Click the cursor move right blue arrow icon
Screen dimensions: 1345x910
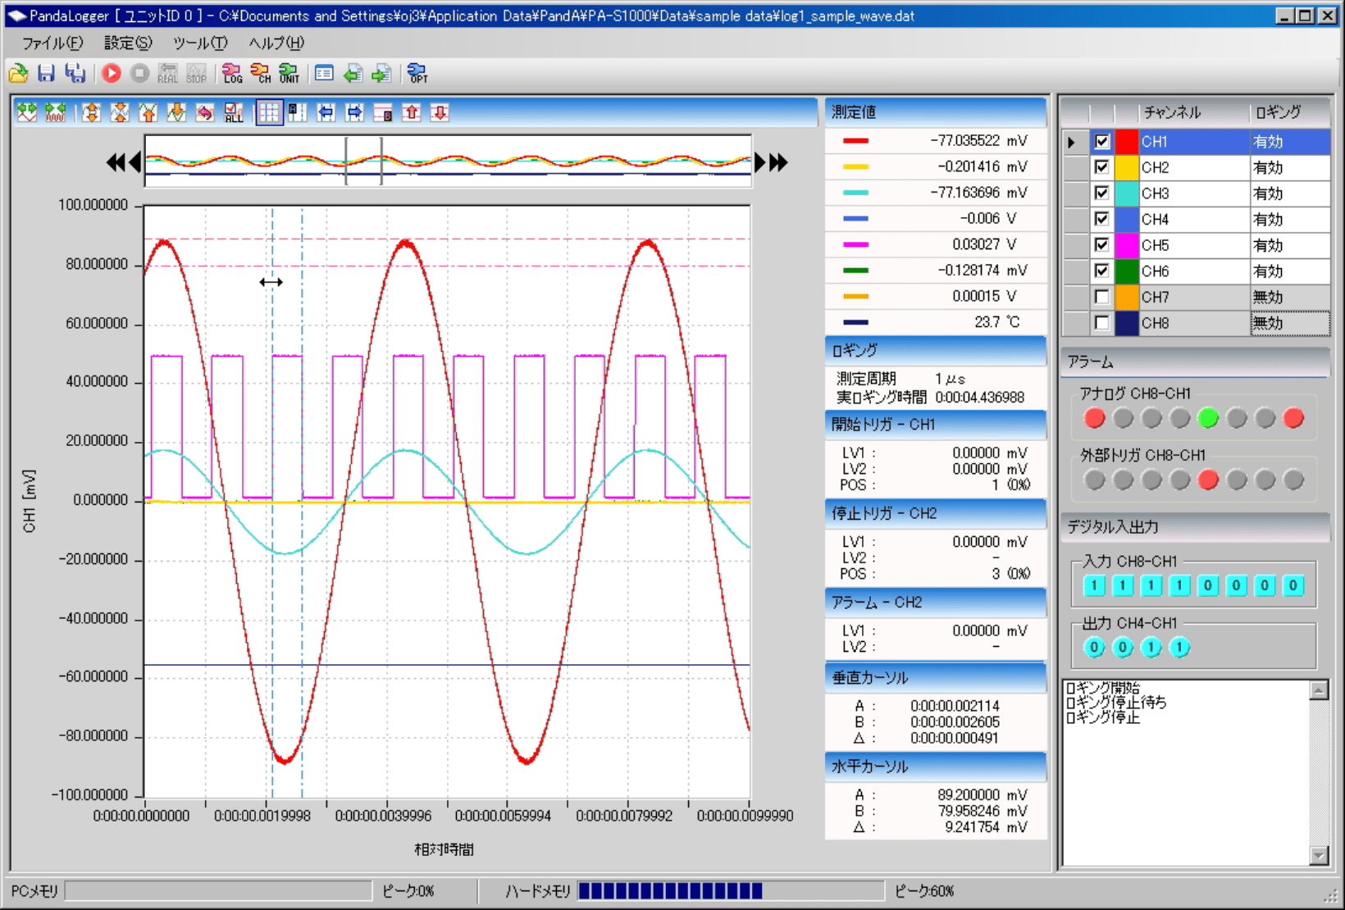click(x=354, y=112)
